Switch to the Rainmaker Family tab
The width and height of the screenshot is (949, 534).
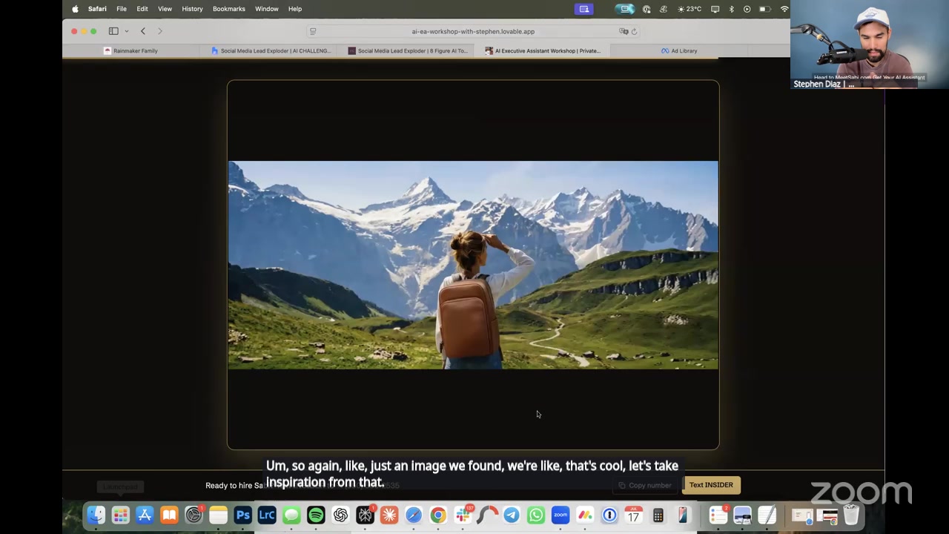tap(130, 50)
